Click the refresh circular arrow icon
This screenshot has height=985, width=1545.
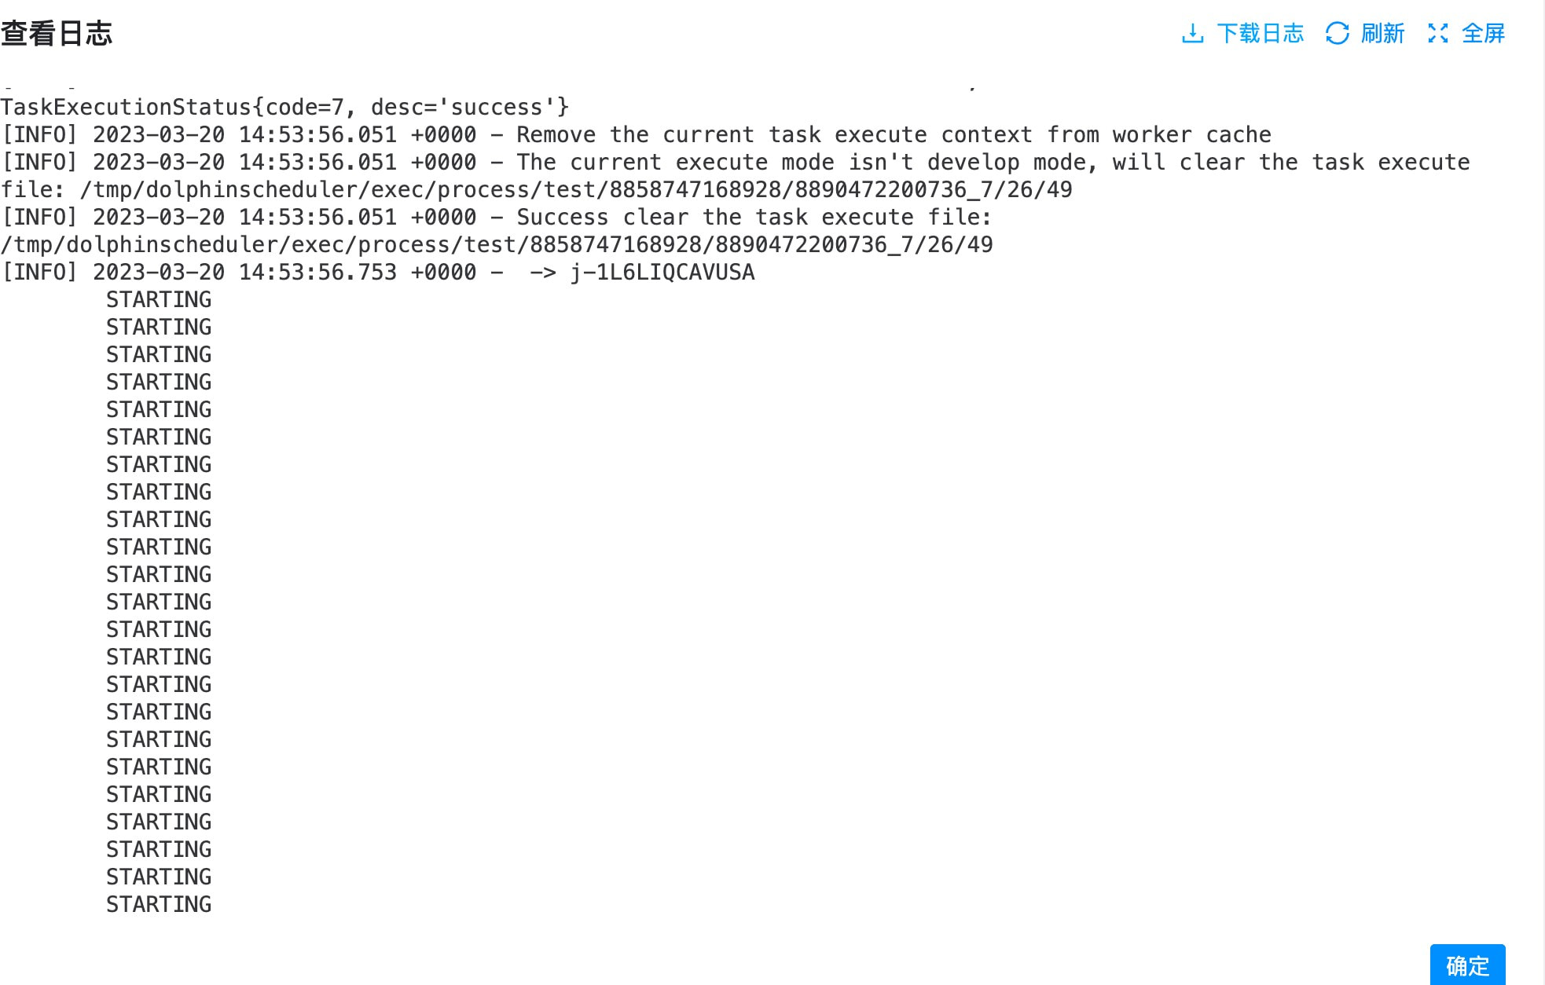pos(1337,33)
